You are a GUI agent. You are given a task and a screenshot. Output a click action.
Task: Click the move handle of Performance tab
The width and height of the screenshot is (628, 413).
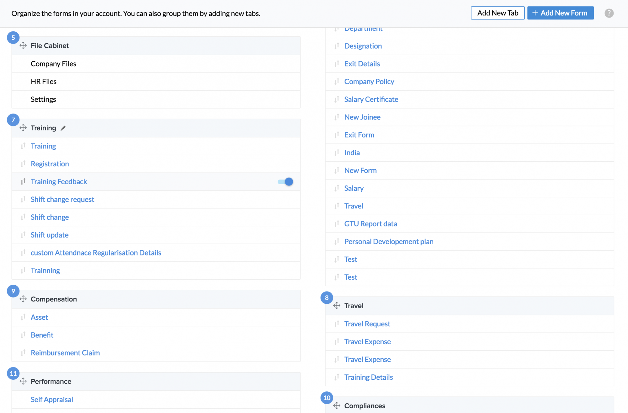[x=23, y=381]
